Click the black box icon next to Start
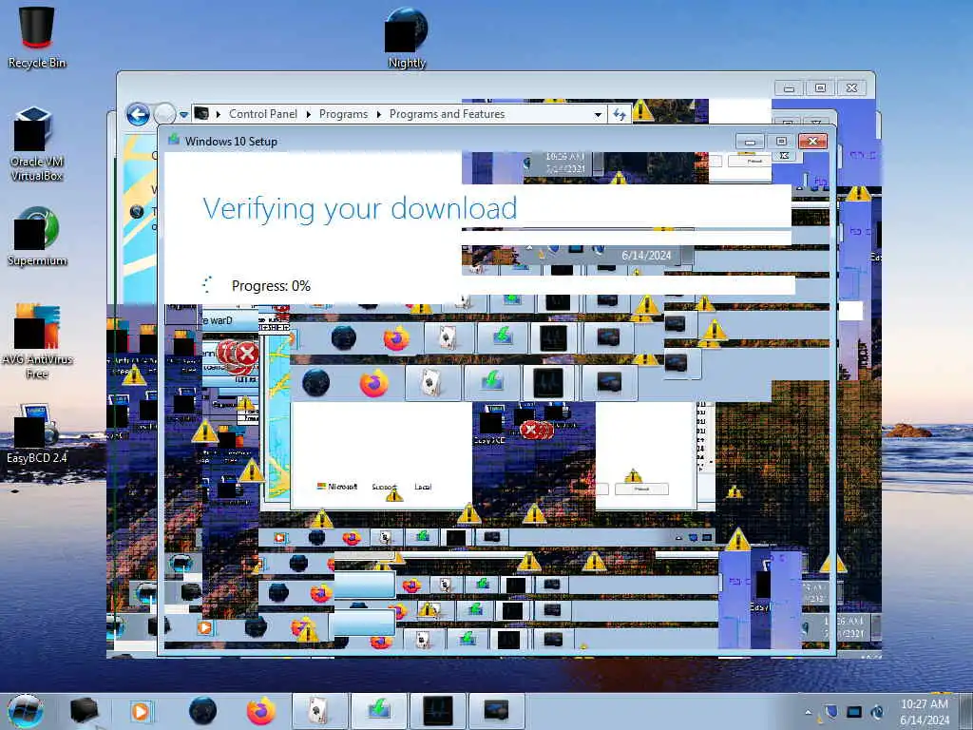Screen dimensions: 973x730 point(85,711)
